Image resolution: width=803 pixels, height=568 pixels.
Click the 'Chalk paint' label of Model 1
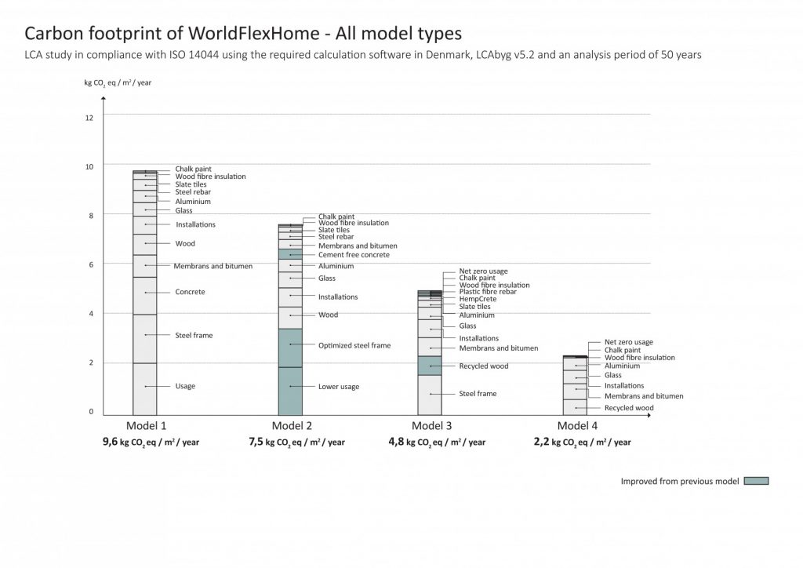pos(193,169)
